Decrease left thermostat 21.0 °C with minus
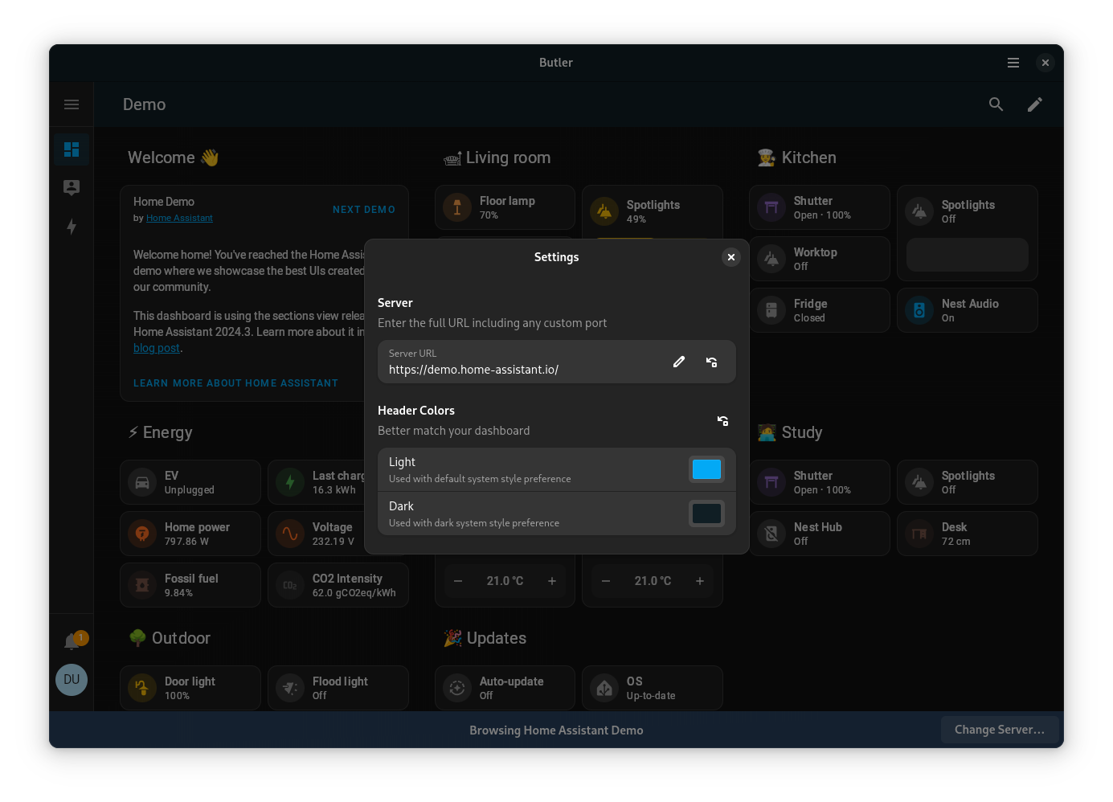Image resolution: width=1113 pixels, height=802 pixels. 458,581
